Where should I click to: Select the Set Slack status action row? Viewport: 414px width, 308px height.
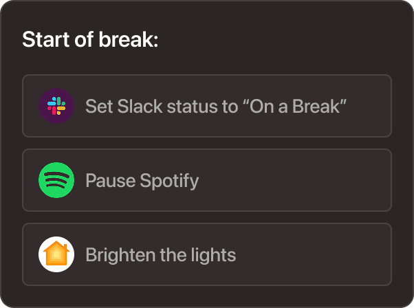pyautogui.click(x=207, y=106)
